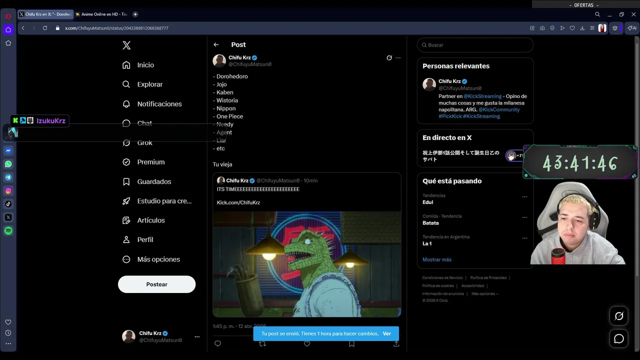Click Ver in post sent notification
640x360 pixels.
tap(386, 333)
